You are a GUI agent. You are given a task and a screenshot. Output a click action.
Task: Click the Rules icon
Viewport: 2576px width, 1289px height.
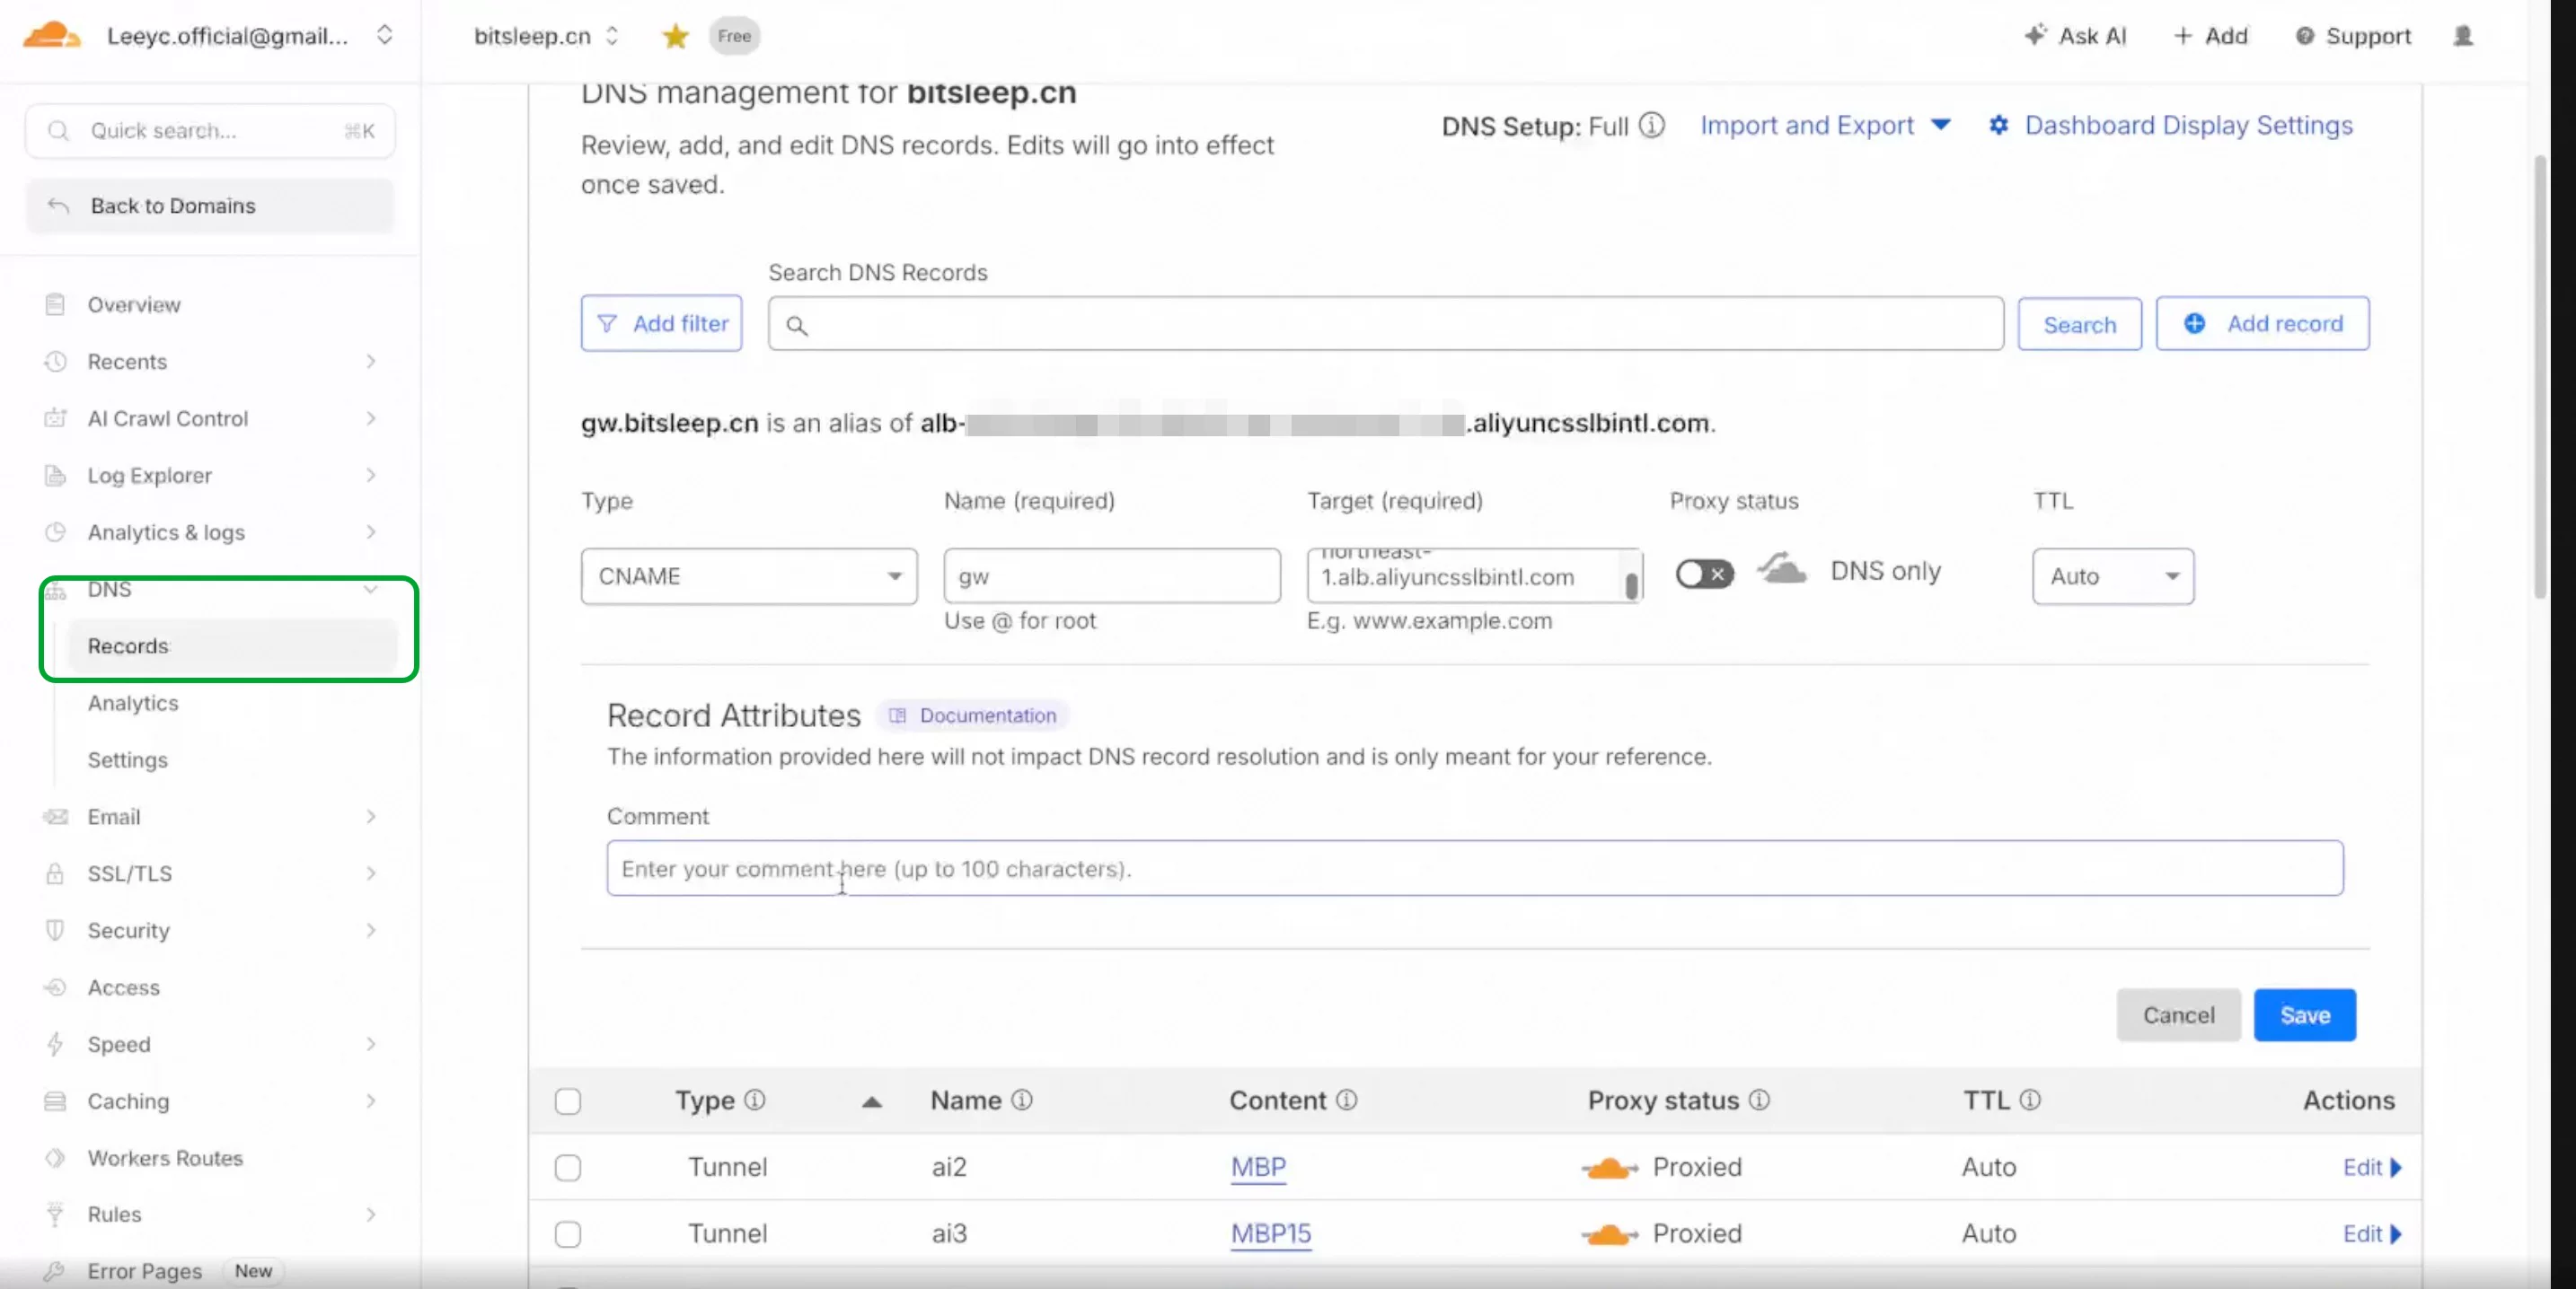pos(56,1215)
